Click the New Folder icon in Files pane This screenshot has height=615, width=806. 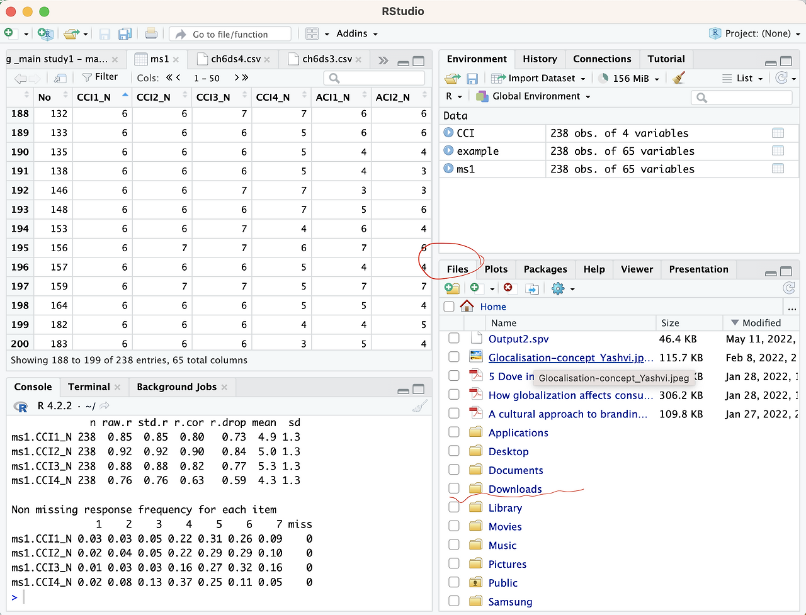[x=452, y=288]
